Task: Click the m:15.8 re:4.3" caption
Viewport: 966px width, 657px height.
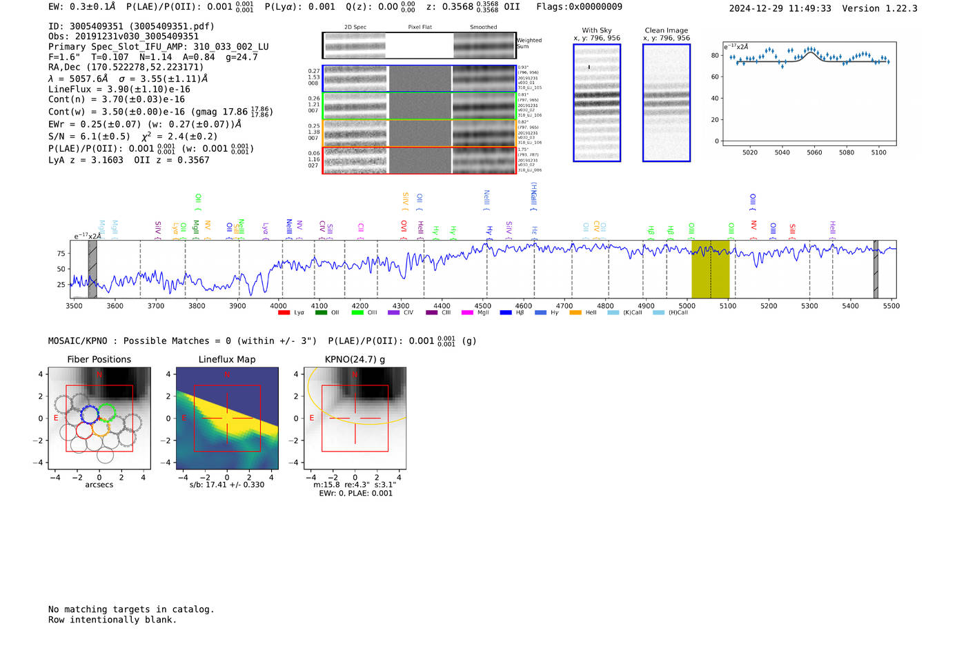Action: [355, 485]
